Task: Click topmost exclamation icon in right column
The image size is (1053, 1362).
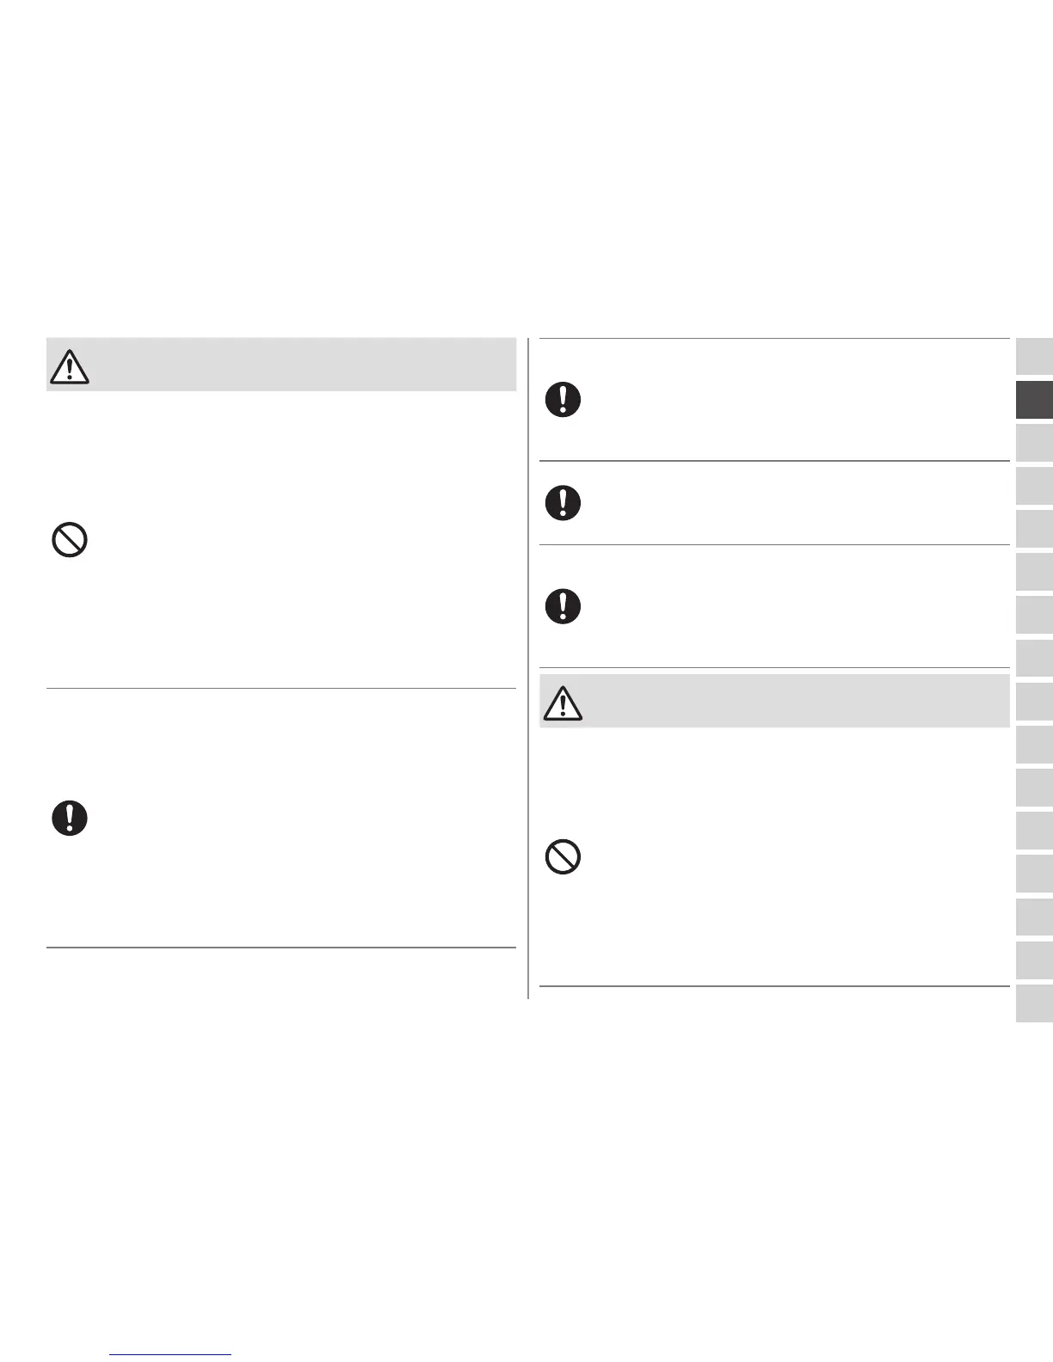Action: (563, 400)
